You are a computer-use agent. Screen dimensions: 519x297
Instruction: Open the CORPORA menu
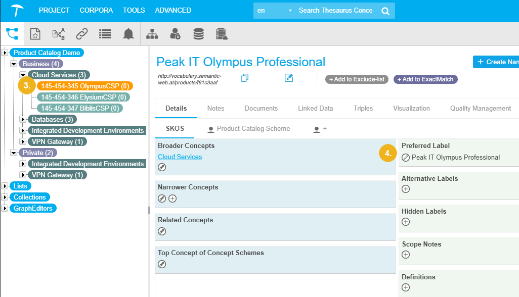(96, 10)
